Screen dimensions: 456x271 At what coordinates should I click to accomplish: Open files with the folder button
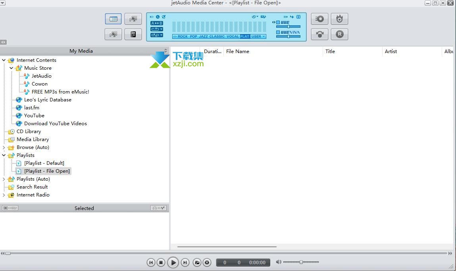[197, 263]
